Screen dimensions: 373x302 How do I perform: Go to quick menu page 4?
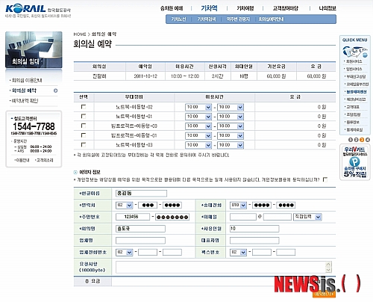click(367, 140)
